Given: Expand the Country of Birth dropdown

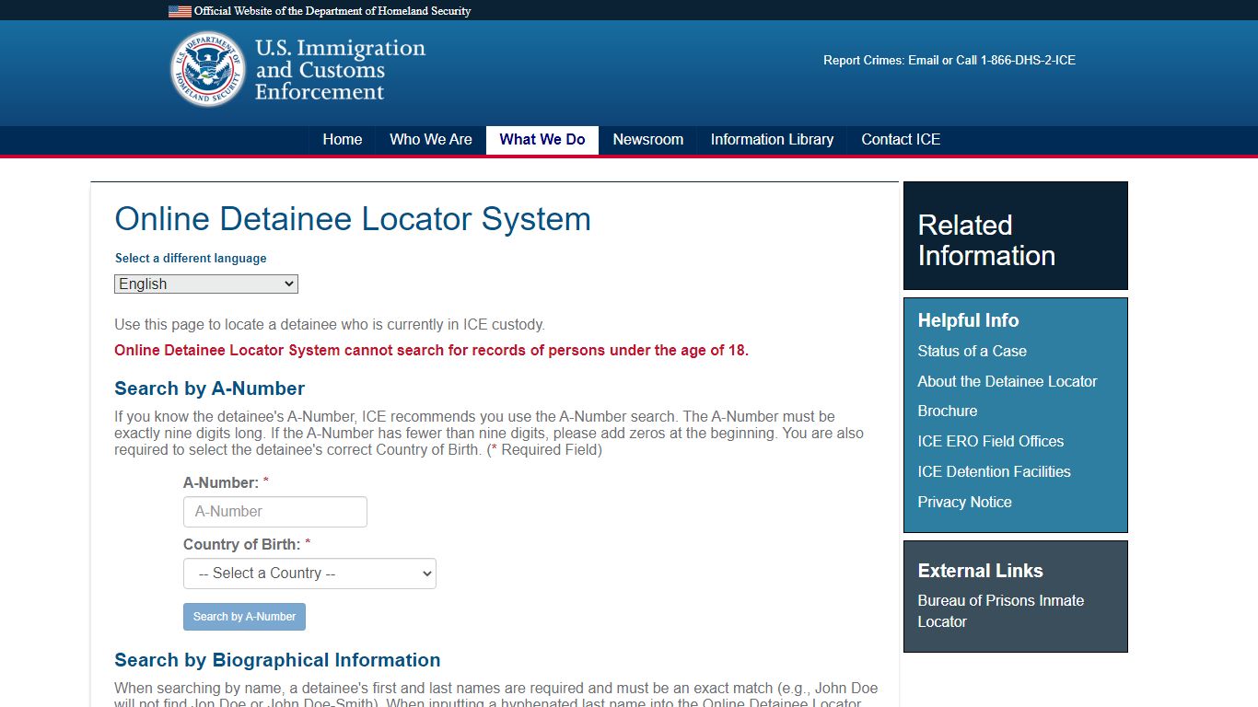Looking at the screenshot, I should point(309,574).
